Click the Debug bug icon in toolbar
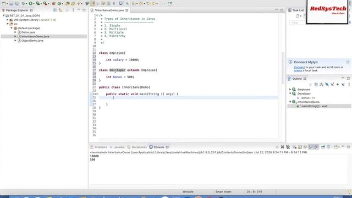Image resolution: width=352 pixels, height=198 pixels. click(x=23, y=4)
